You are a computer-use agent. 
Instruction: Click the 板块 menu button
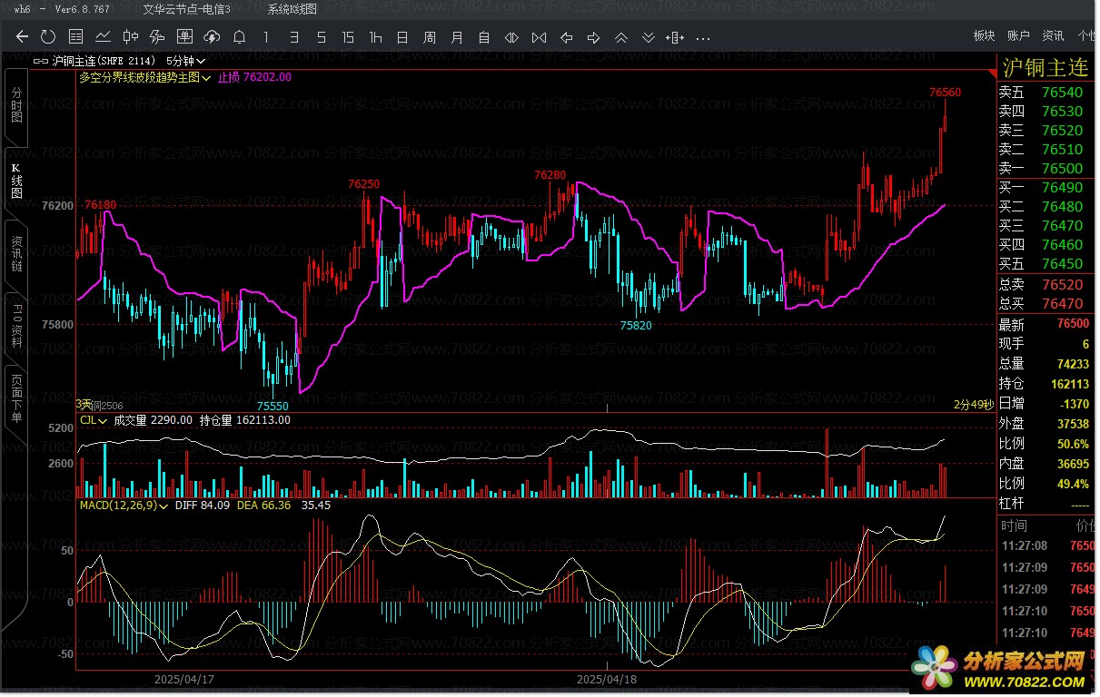point(984,35)
